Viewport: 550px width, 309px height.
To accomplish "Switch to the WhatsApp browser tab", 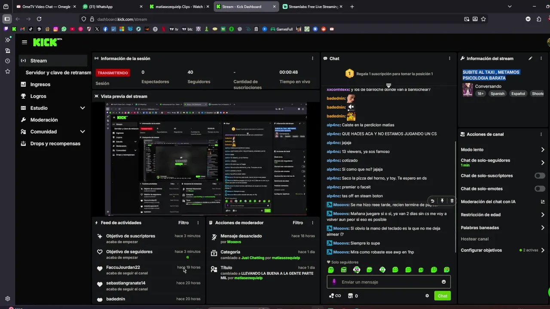I will (112, 6).
